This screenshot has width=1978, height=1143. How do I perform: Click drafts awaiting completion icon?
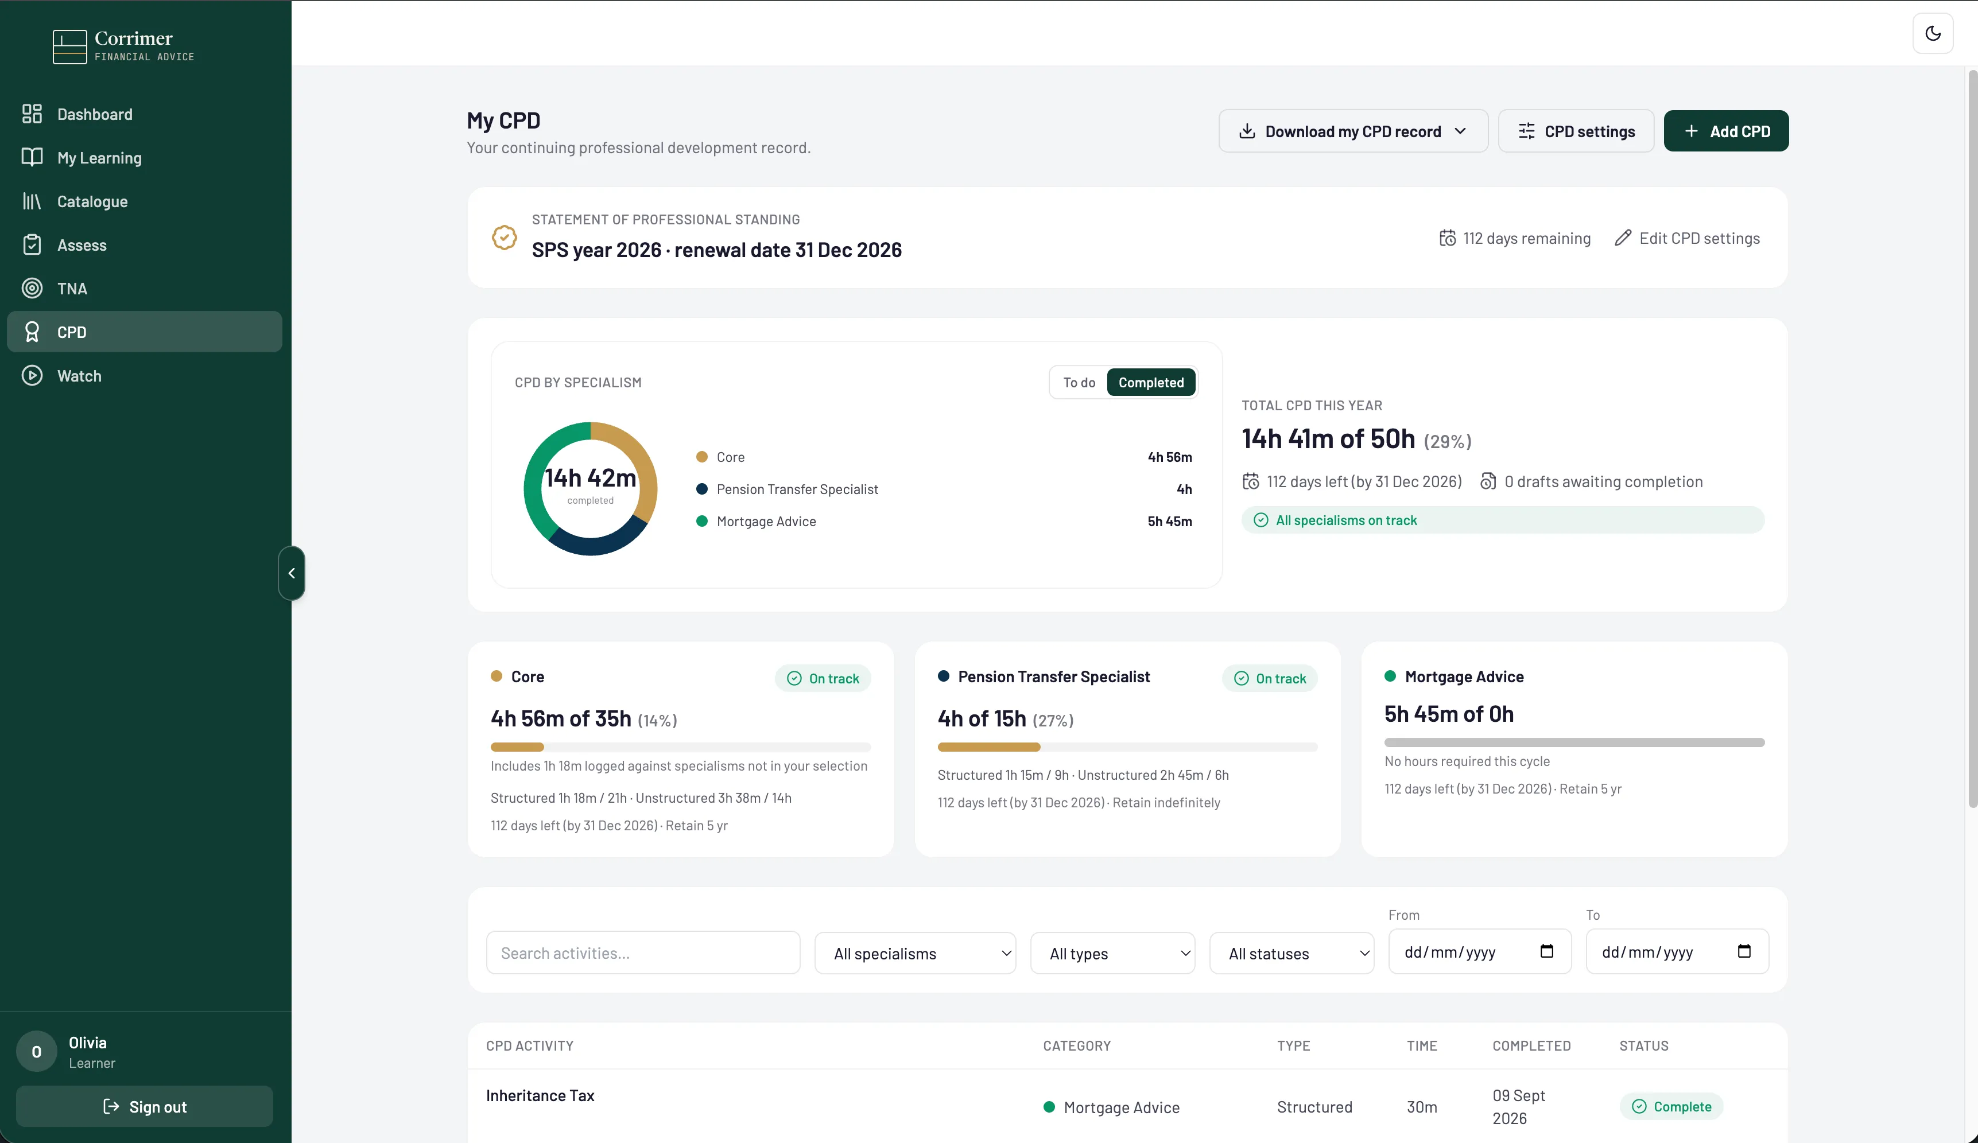1487,481
